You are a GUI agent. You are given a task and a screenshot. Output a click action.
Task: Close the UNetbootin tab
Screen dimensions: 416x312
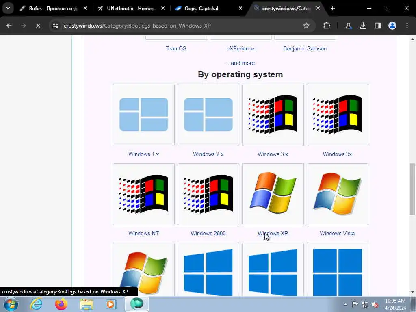tap(163, 8)
